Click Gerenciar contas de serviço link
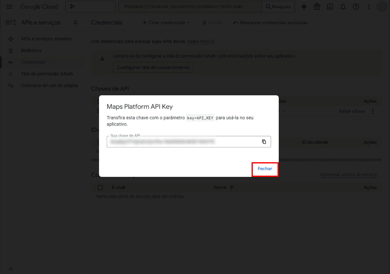 coord(348,175)
